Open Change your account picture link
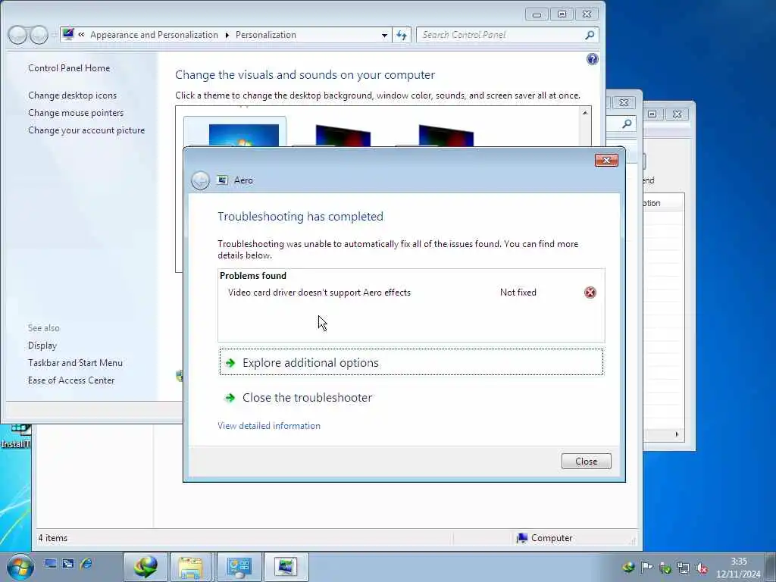This screenshot has width=776, height=582. pyautogui.click(x=86, y=130)
